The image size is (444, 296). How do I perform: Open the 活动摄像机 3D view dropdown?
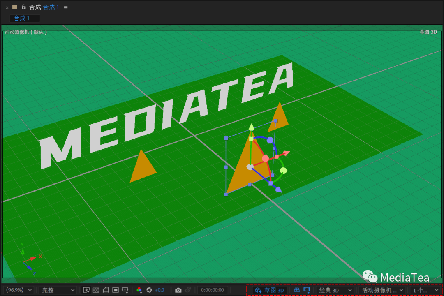click(x=382, y=290)
